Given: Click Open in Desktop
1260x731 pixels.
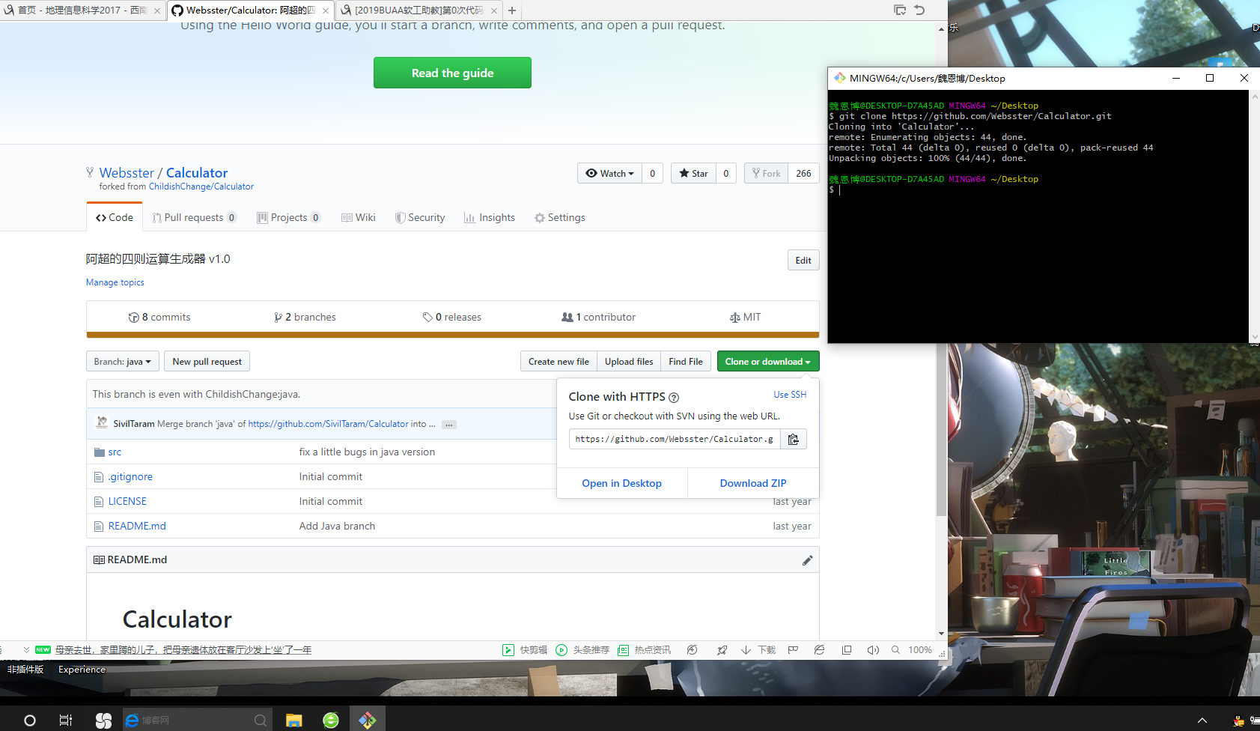Looking at the screenshot, I should tap(622, 483).
